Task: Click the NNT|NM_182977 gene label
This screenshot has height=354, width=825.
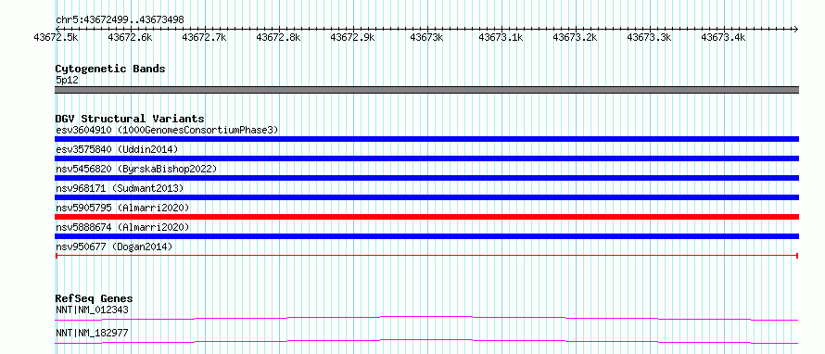Action: (92, 333)
